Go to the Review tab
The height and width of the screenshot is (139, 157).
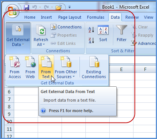point(132,17)
